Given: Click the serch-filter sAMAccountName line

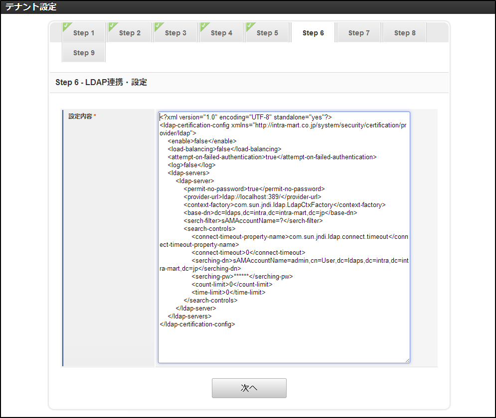Looking at the screenshot, I should (253, 220).
